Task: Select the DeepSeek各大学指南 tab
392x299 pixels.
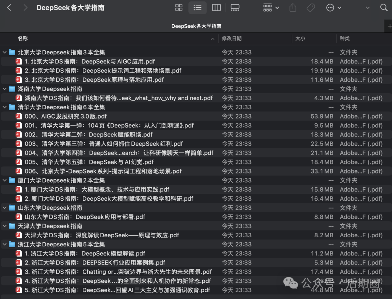Action: 196,26
